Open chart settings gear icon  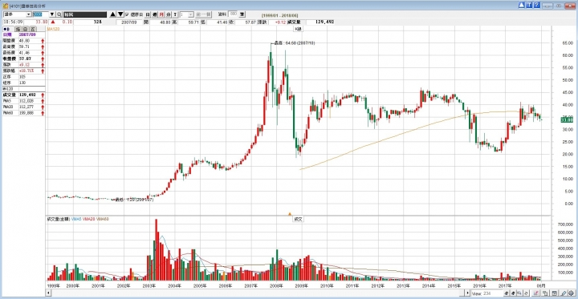[x=572, y=293]
